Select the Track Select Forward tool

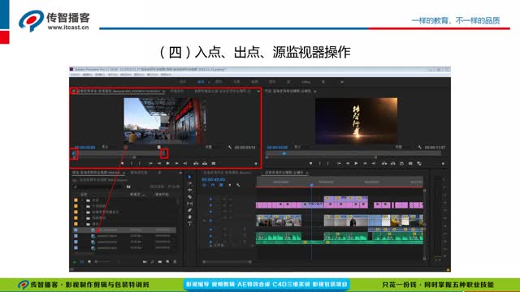(x=189, y=183)
